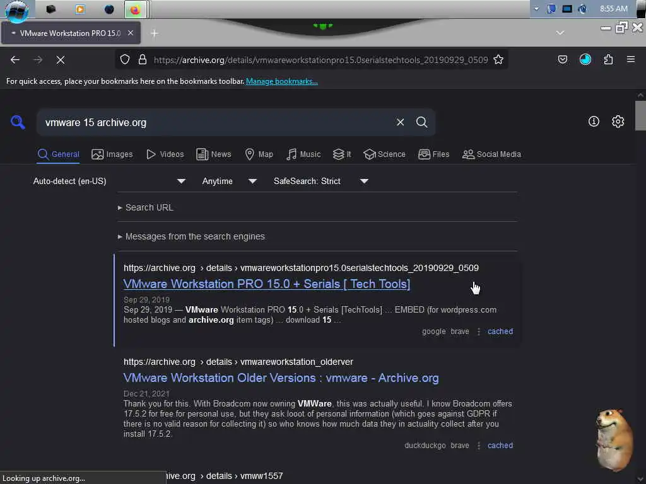
Task: Open the extensions puzzle icon
Action: click(608, 60)
